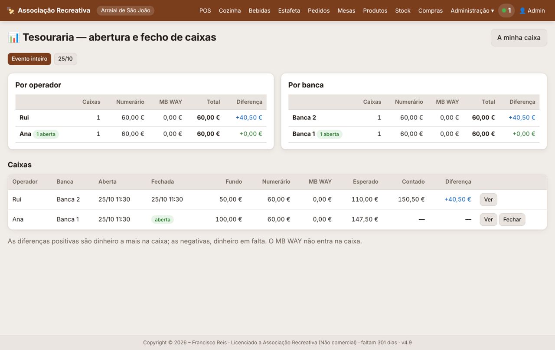Click the Esperado column header
The height and width of the screenshot is (350, 555).
click(366, 182)
